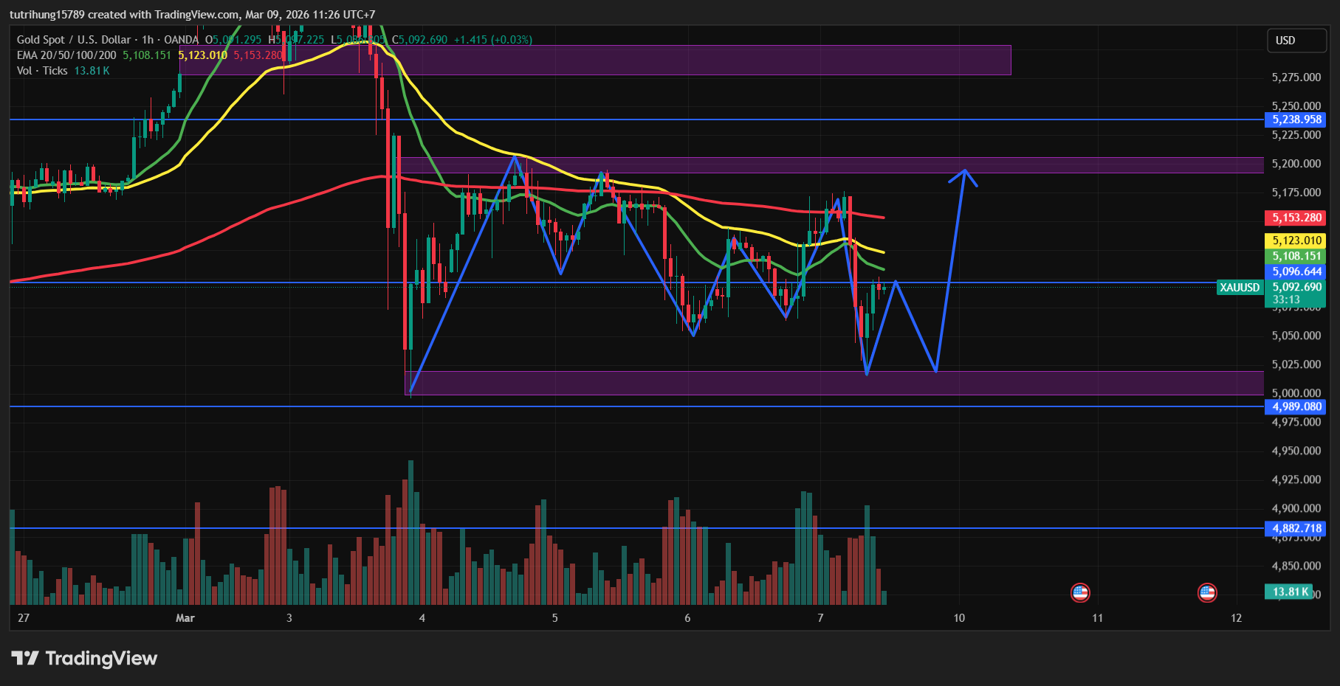Click the 4,882.718 horizontal line label
The width and height of the screenshot is (1340, 686).
click(x=1296, y=528)
